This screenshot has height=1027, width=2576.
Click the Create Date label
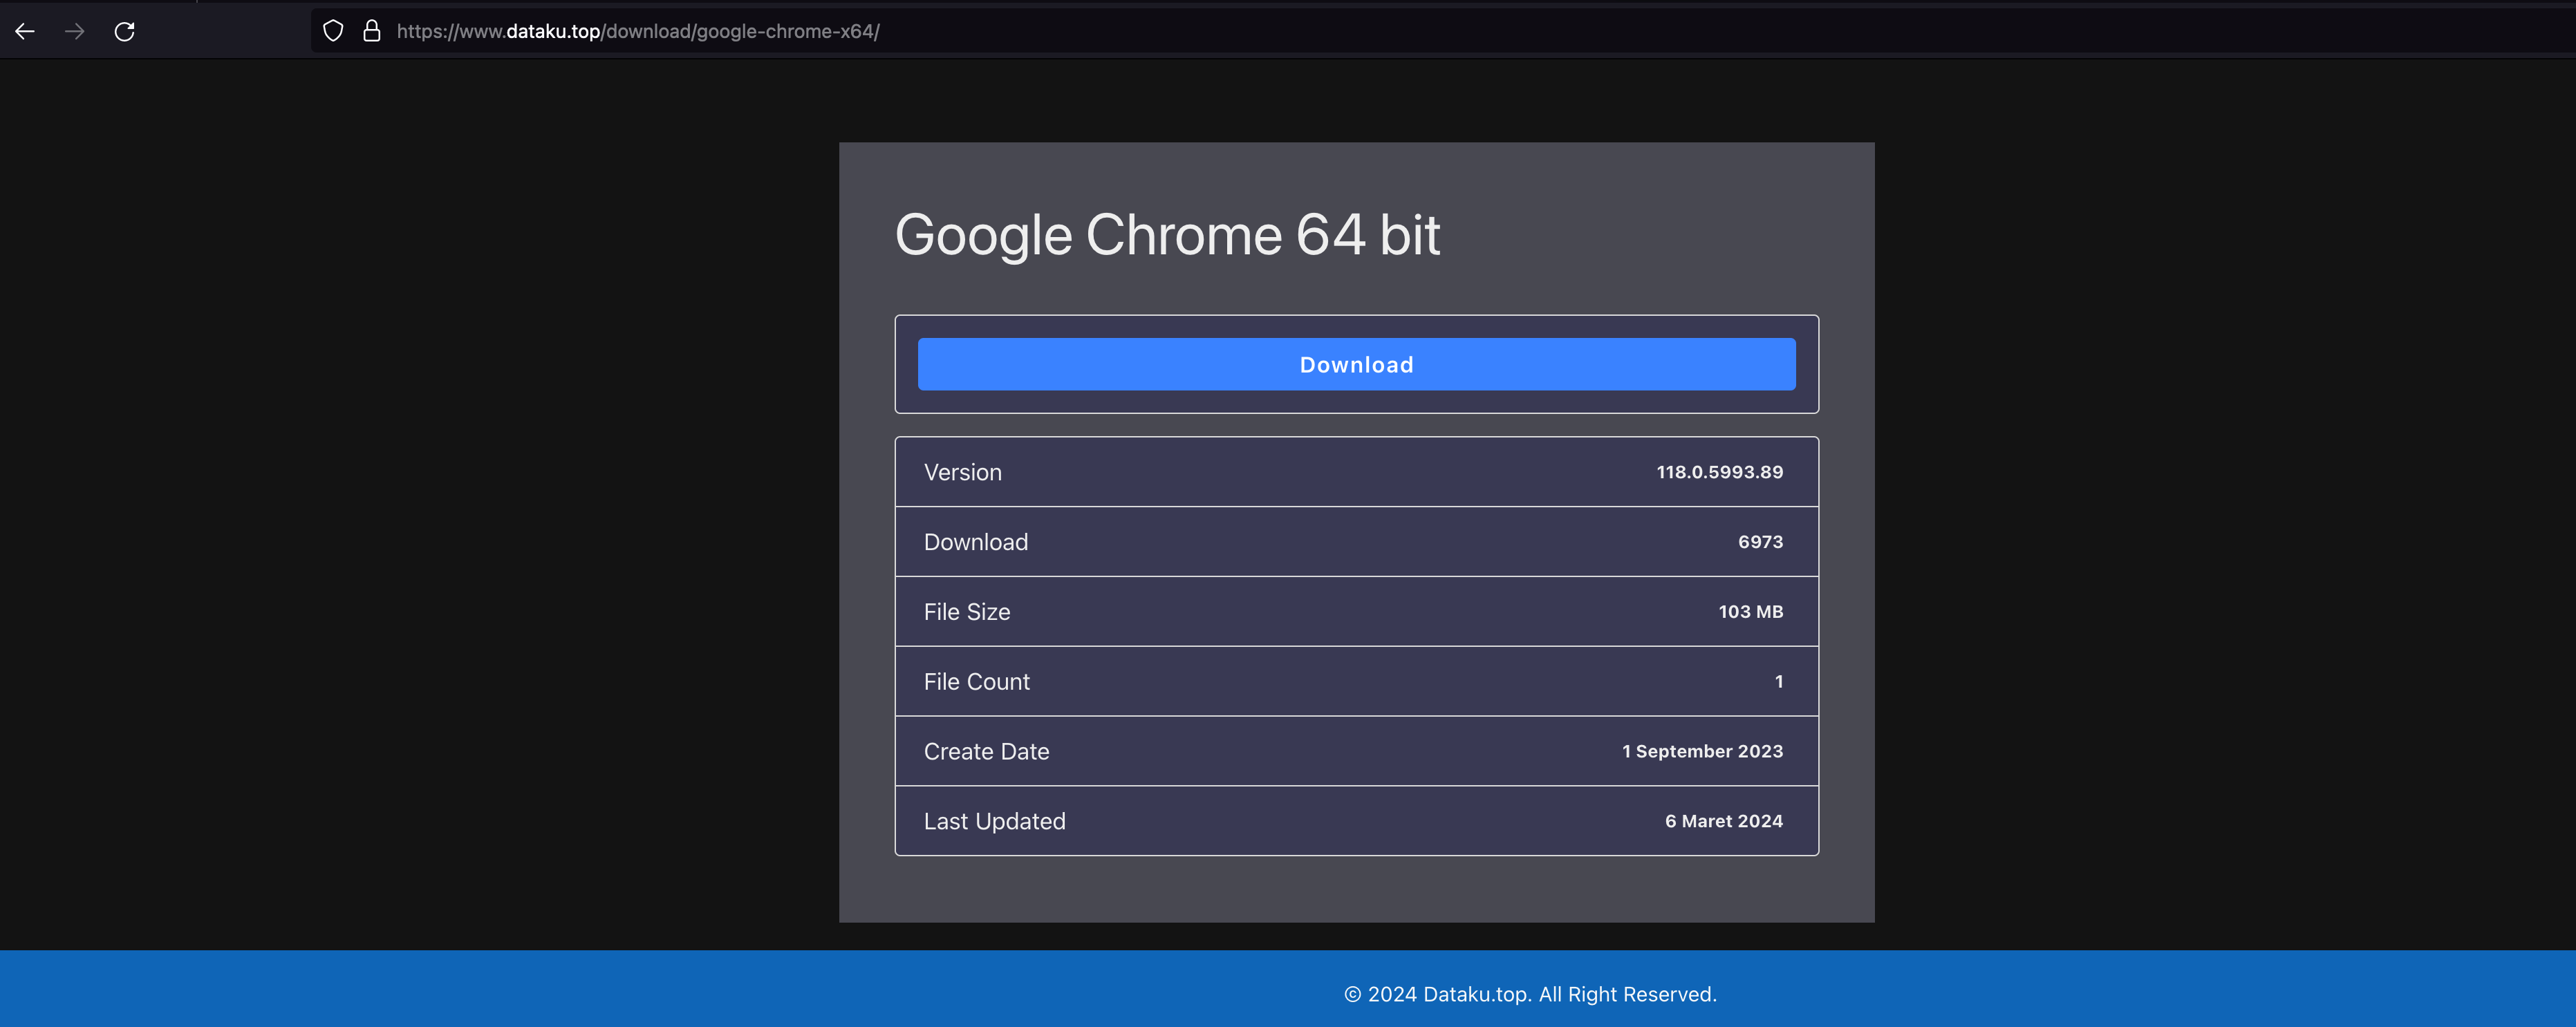pyautogui.click(x=986, y=751)
